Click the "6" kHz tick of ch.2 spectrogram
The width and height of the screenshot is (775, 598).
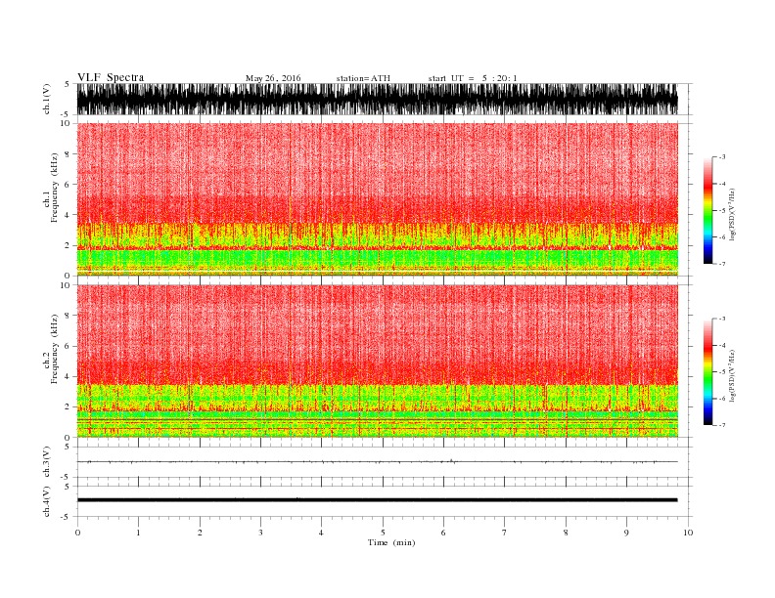tap(68, 346)
